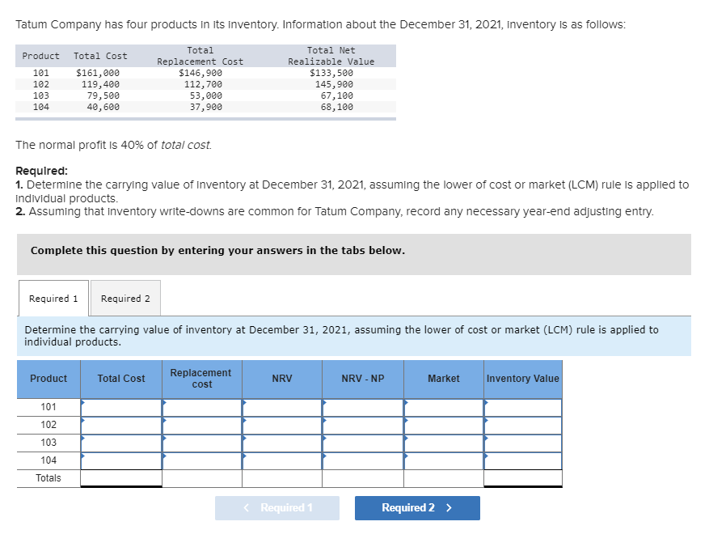Click the 40,600 total cost value
Viewport: 709px width, 547px height.
103,107
